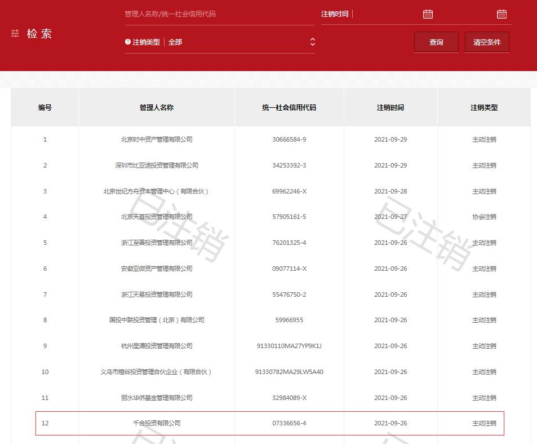The image size is (537, 444).
Task: Click the 管理人名称 column header
Action: (156, 107)
